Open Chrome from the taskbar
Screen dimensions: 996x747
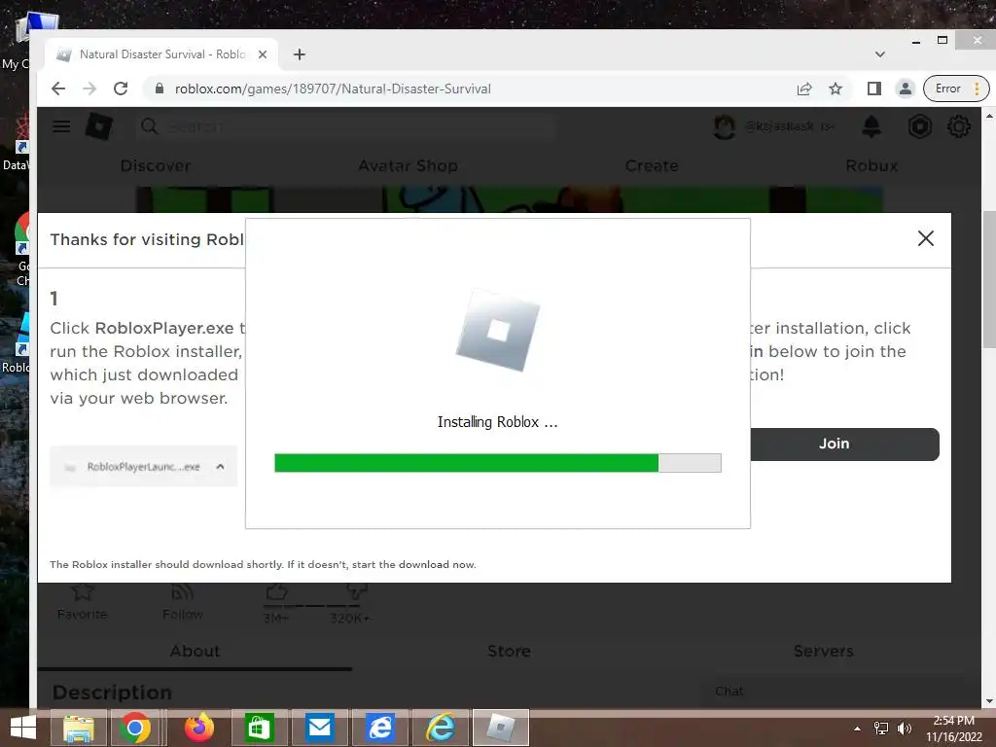[134, 728]
